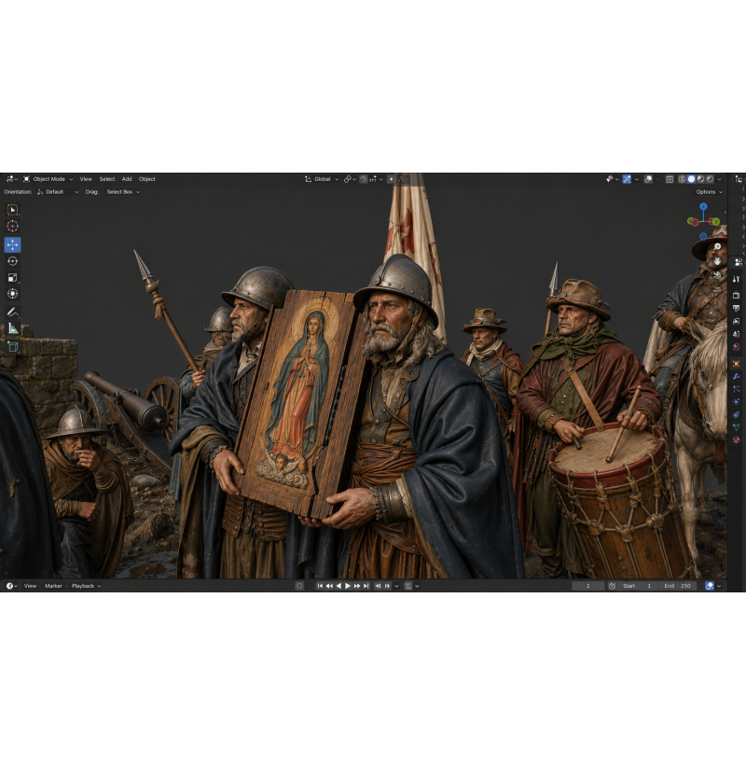Open object visibility and selectability menu
The height and width of the screenshot is (765, 746).
tap(612, 179)
